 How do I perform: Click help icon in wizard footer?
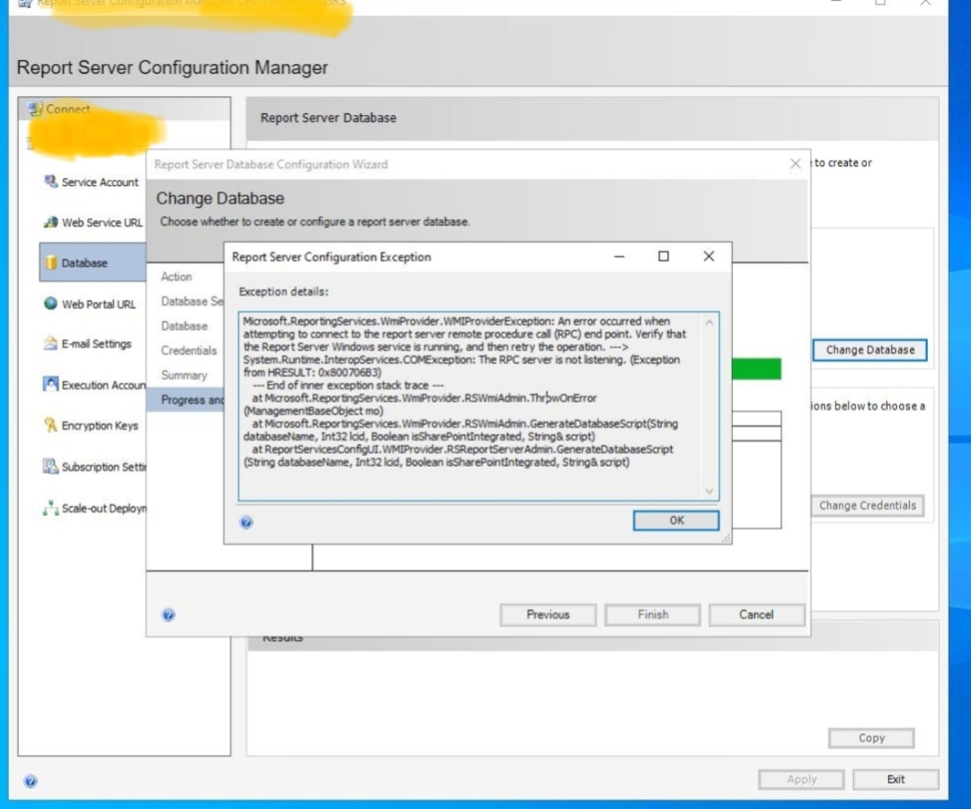click(x=168, y=615)
